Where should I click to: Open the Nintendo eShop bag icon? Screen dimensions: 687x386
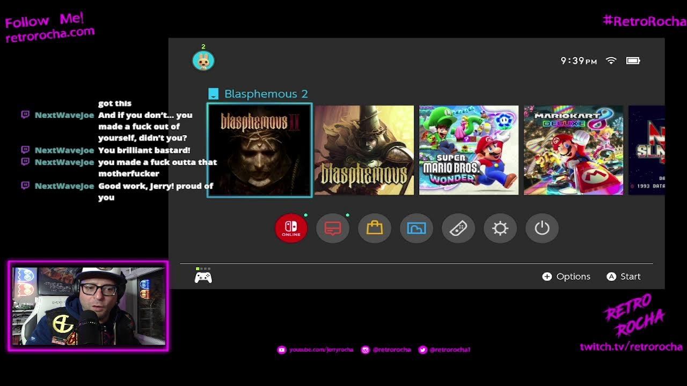click(x=375, y=228)
